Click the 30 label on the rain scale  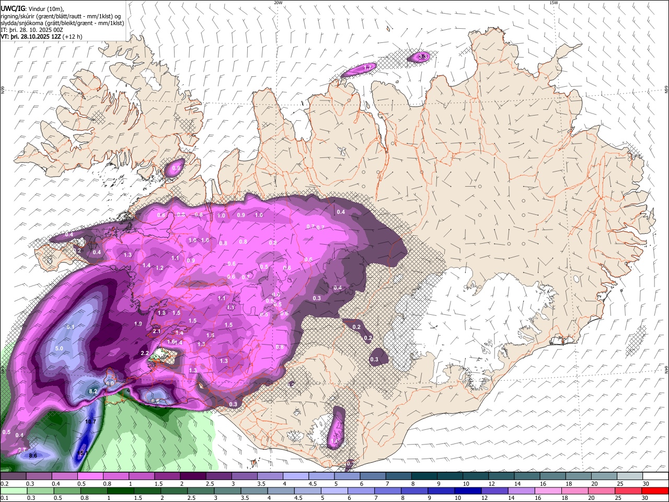[645, 498]
